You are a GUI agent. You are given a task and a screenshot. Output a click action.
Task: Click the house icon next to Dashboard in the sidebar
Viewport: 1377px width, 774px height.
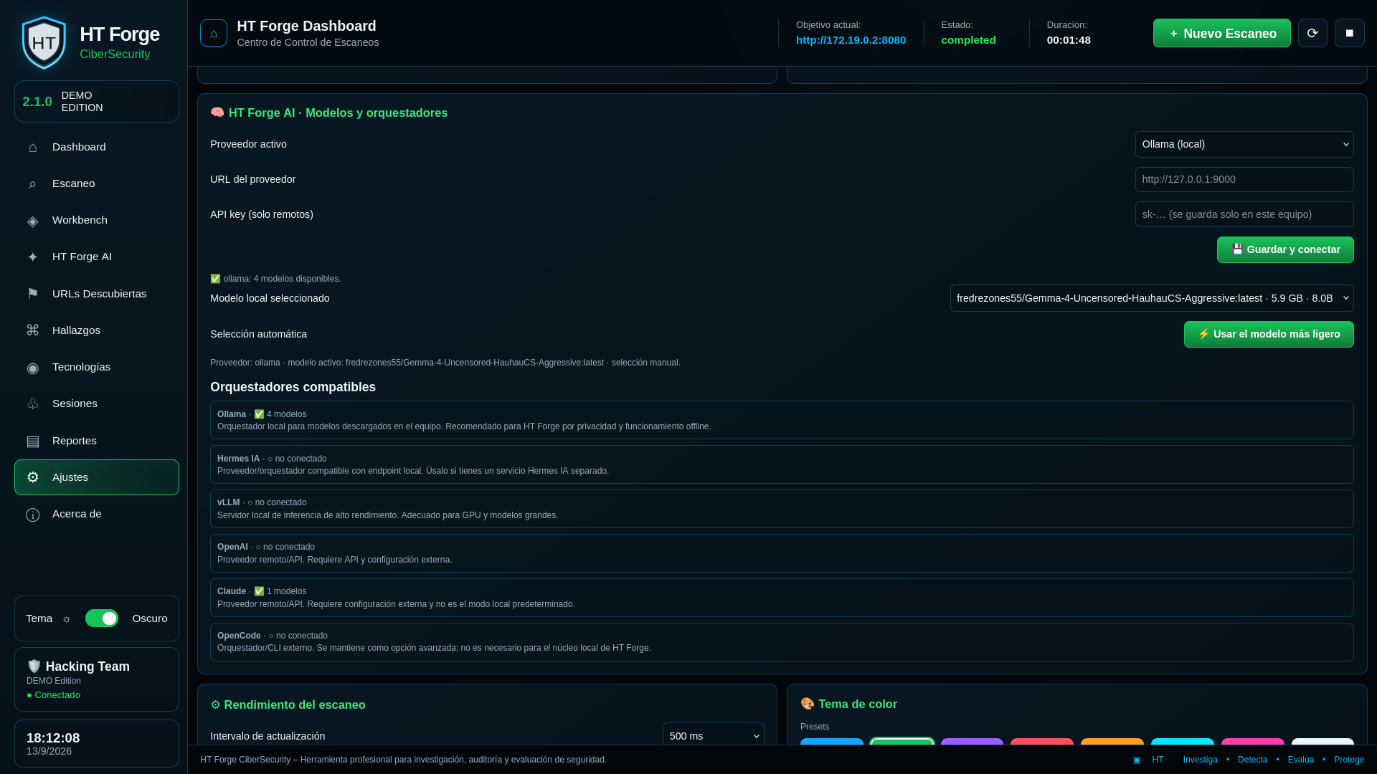[x=32, y=147]
